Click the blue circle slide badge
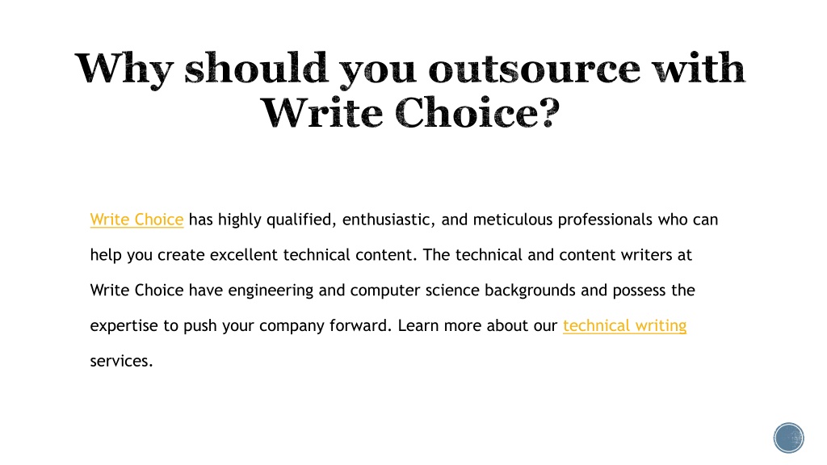Screen dimensions: 827x465 coord(788,438)
